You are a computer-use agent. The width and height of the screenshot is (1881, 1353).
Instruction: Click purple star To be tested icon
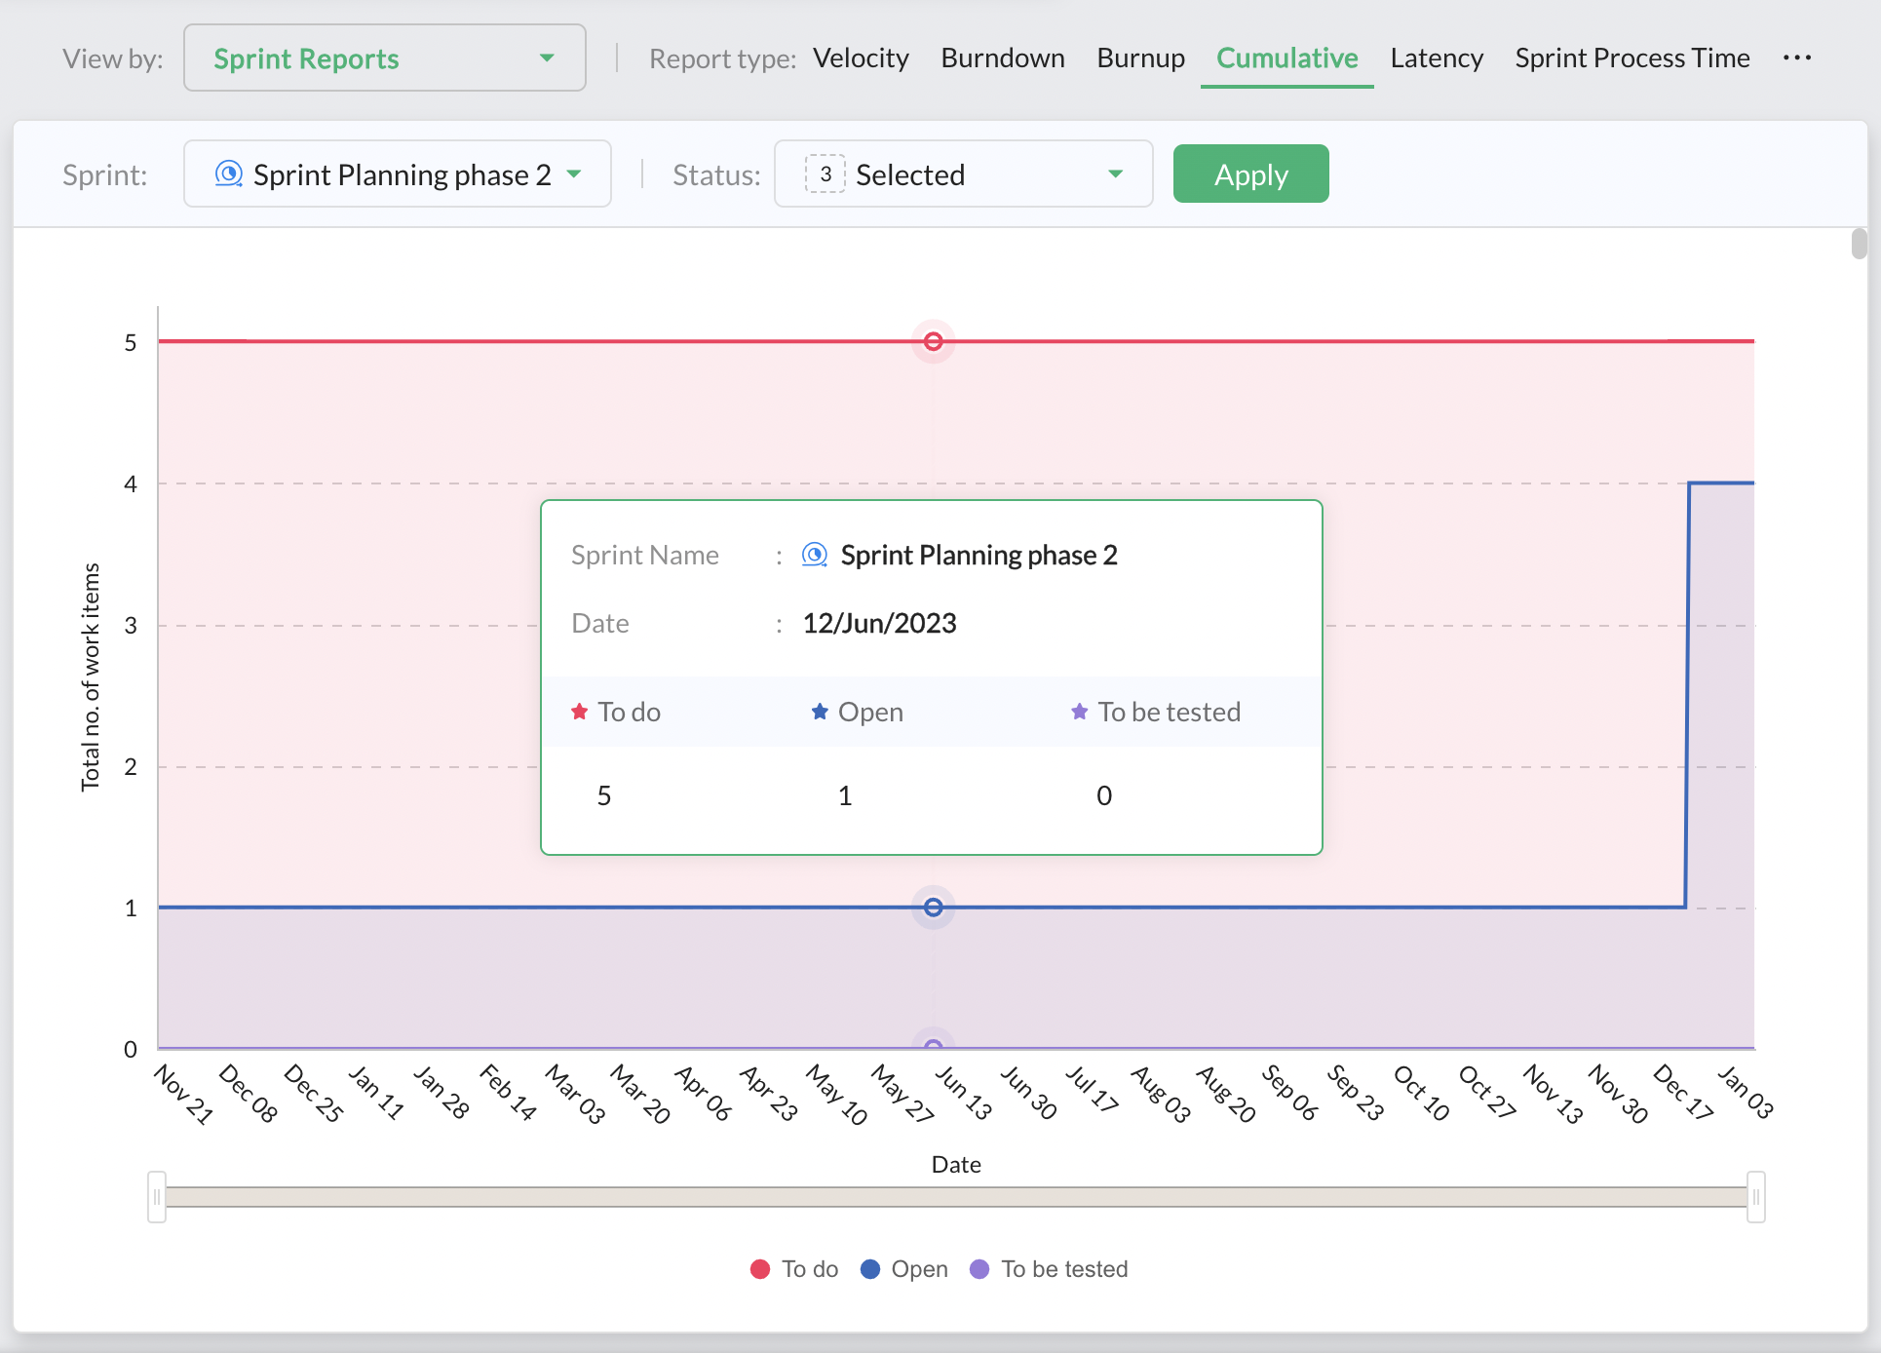coord(1079,712)
